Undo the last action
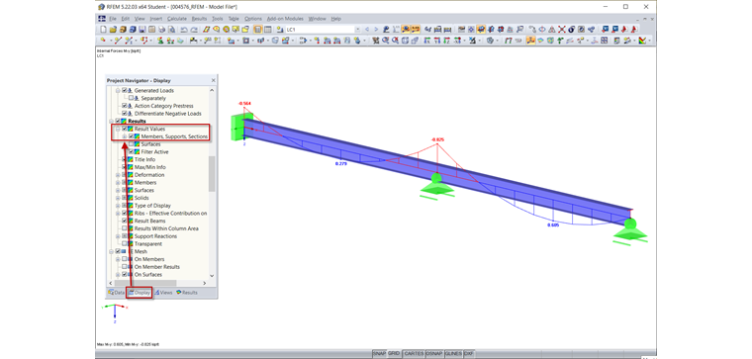Screen dimensions: 752x359 click(184, 30)
